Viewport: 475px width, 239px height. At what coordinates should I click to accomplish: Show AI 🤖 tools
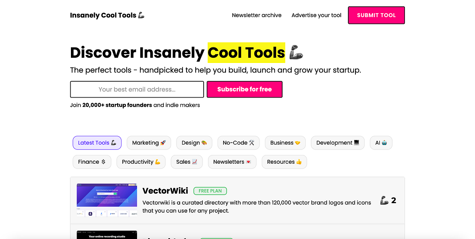click(381, 143)
